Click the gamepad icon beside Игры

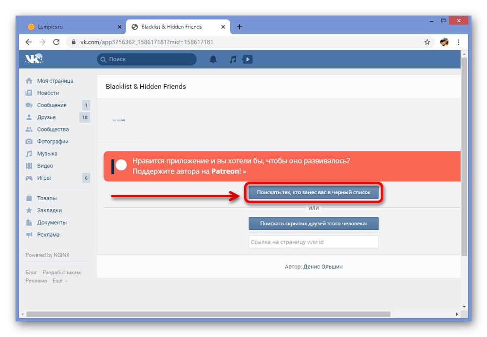tap(29, 178)
